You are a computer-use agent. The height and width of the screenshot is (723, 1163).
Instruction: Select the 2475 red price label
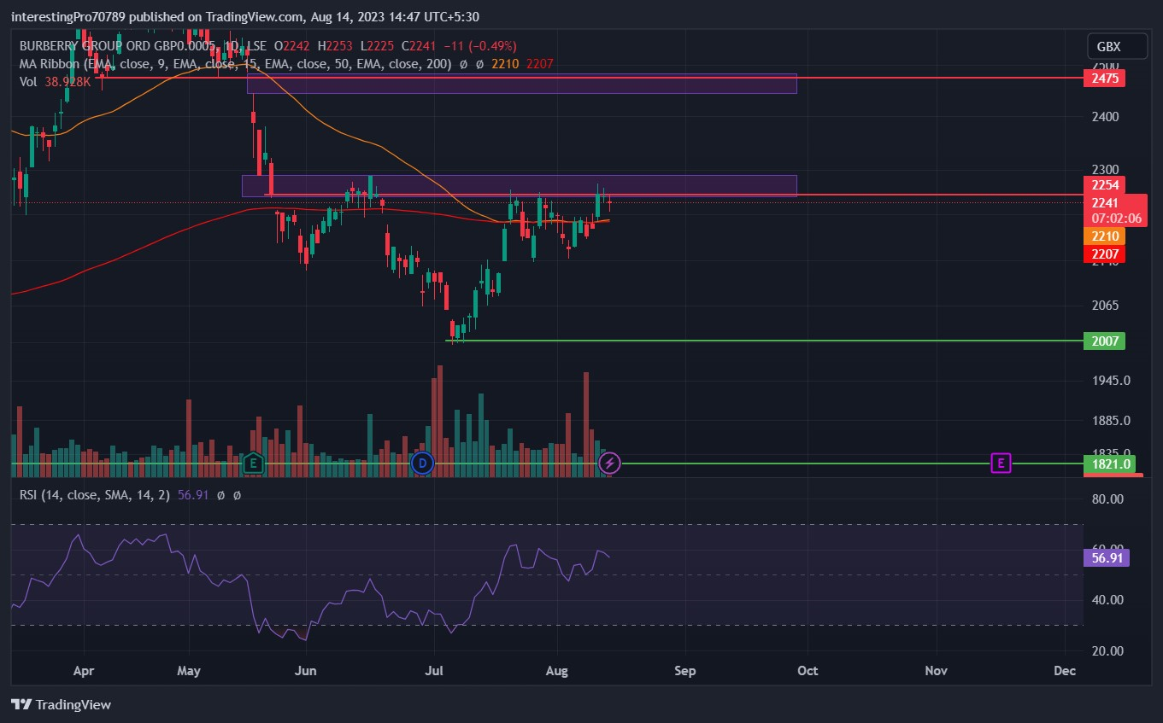click(1103, 79)
